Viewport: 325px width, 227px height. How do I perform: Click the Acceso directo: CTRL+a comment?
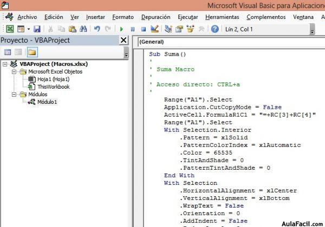tap(198, 84)
